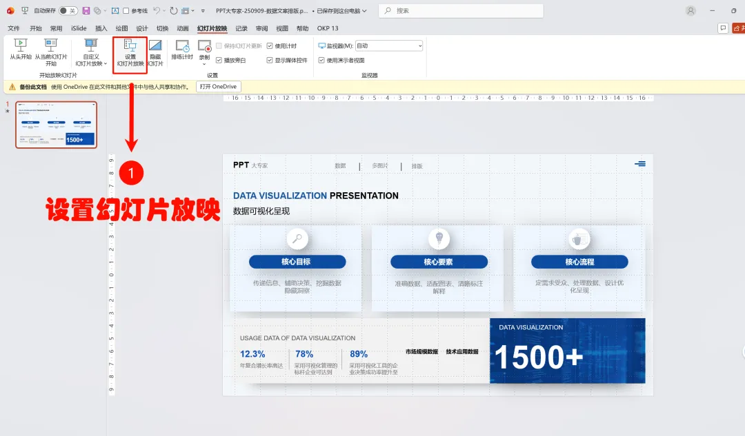The height and width of the screenshot is (436, 745).
Task: Click the hamburger menu icon on slide
Action: click(640, 164)
